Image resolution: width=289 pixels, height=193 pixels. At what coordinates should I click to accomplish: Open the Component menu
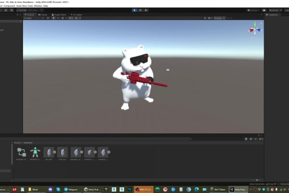pyautogui.click(x=9, y=6)
